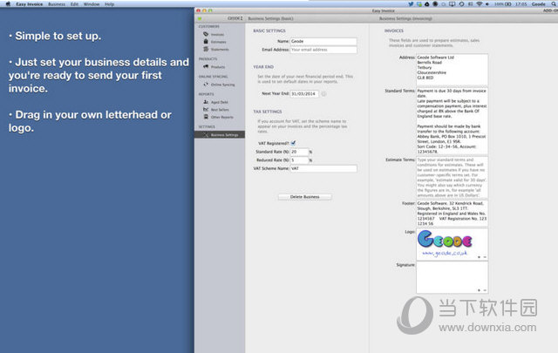This screenshot has width=558, height=353.
Task: Add a signature with the plus icon
Action: pos(479,290)
